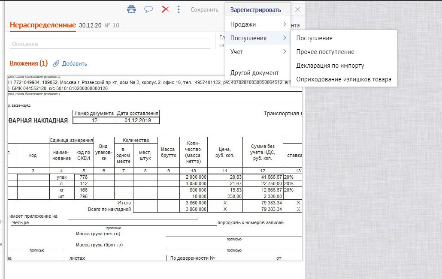This screenshot has height=279, width=442.
Task: Open the comments speech bubble icon
Action: pos(148,9)
